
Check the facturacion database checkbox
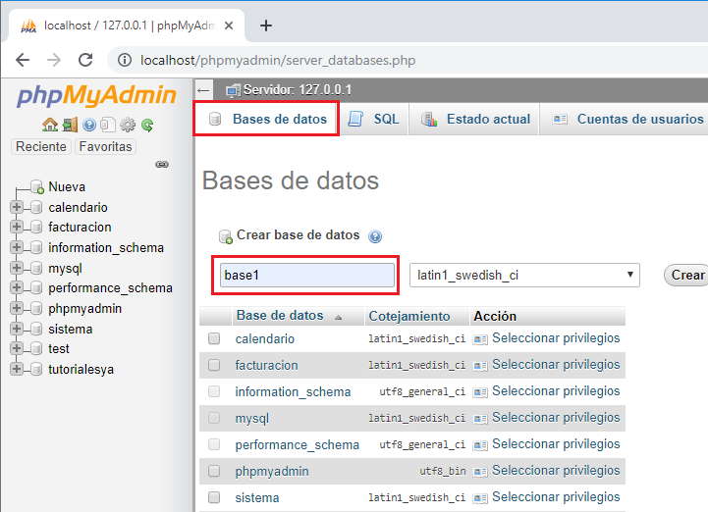click(214, 365)
